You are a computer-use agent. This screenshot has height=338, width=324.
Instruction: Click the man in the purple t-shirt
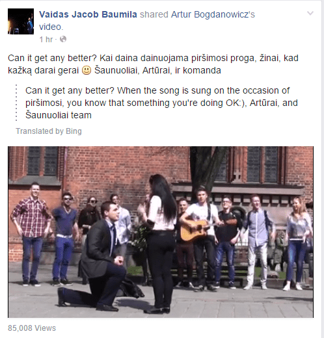pos(65,239)
